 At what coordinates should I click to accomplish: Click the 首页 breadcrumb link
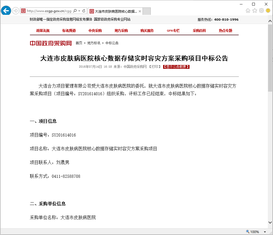tap(79, 43)
